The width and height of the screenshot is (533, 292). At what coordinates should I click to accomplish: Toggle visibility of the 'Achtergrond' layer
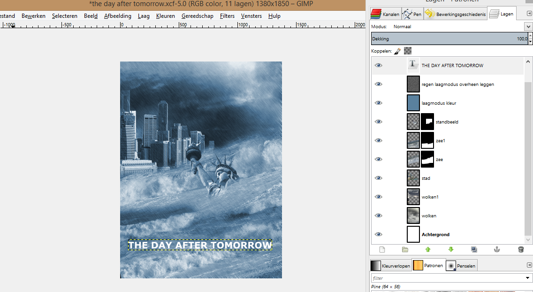coord(378,234)
